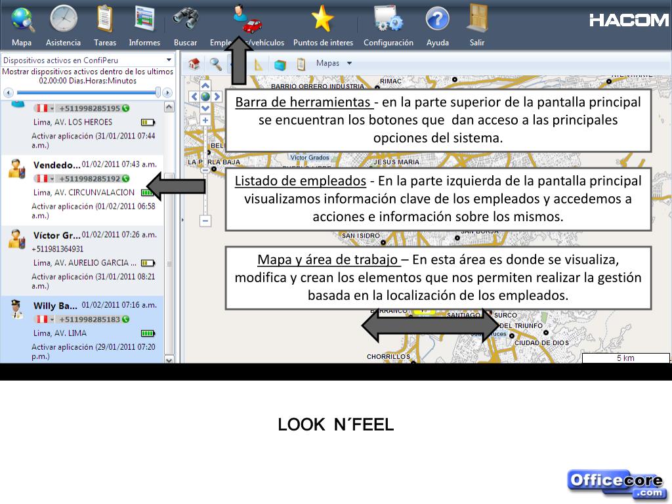672x504 pixels.
Task: Click the time range slider handle
Action: point(157,92)
